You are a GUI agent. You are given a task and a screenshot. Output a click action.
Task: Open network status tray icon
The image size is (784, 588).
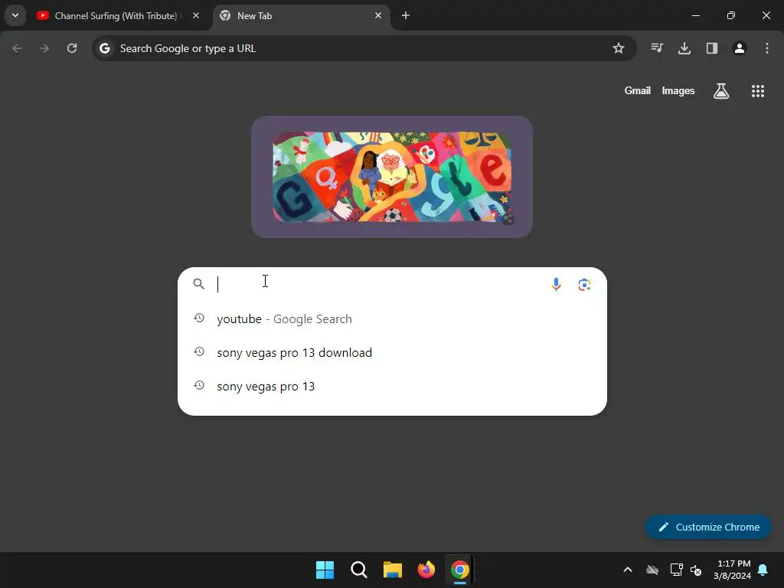pos(677,570)
